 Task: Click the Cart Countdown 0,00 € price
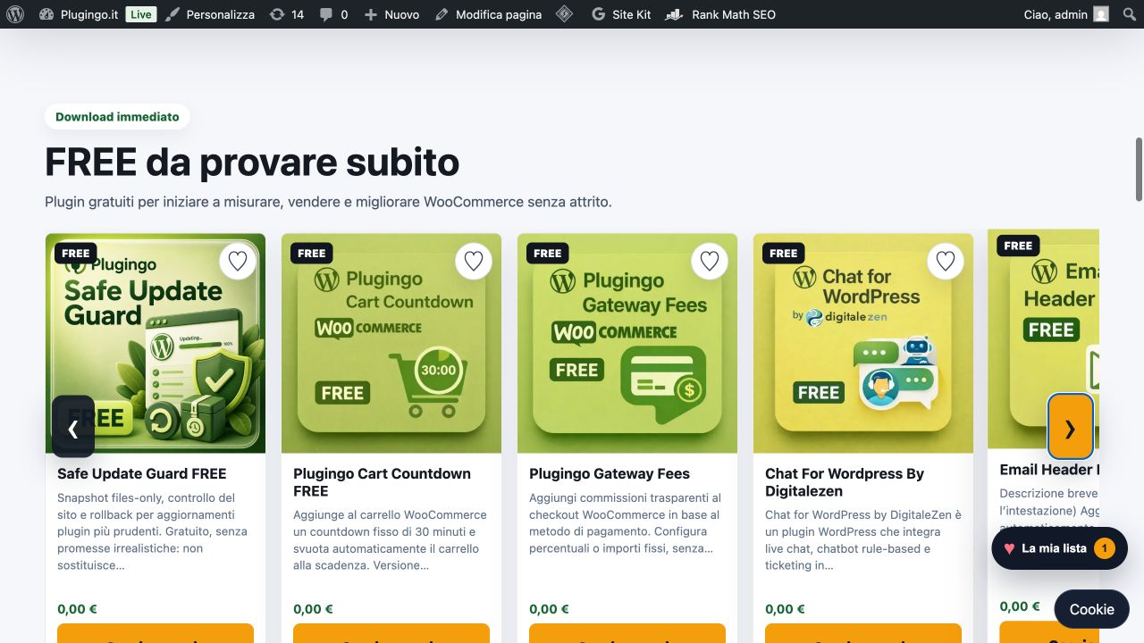(x=314, y=609)
